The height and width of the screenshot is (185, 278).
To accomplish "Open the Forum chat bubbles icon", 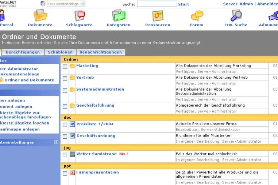I will [197, 16].
